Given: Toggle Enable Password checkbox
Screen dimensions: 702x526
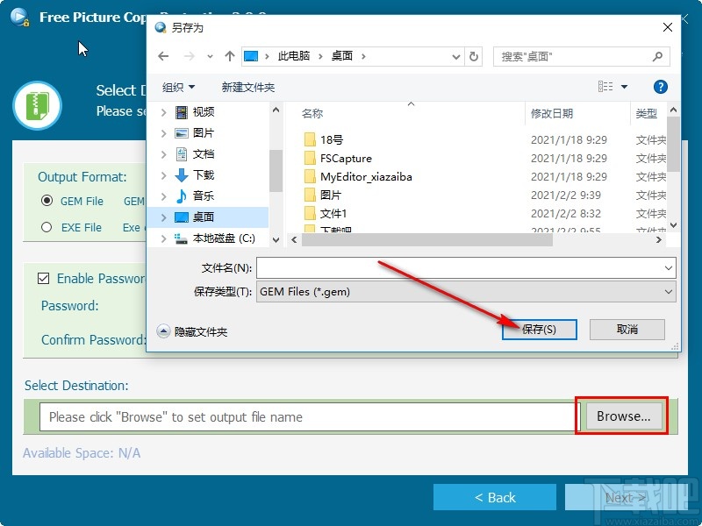Looking at the screenshot, I should point(43,279).
